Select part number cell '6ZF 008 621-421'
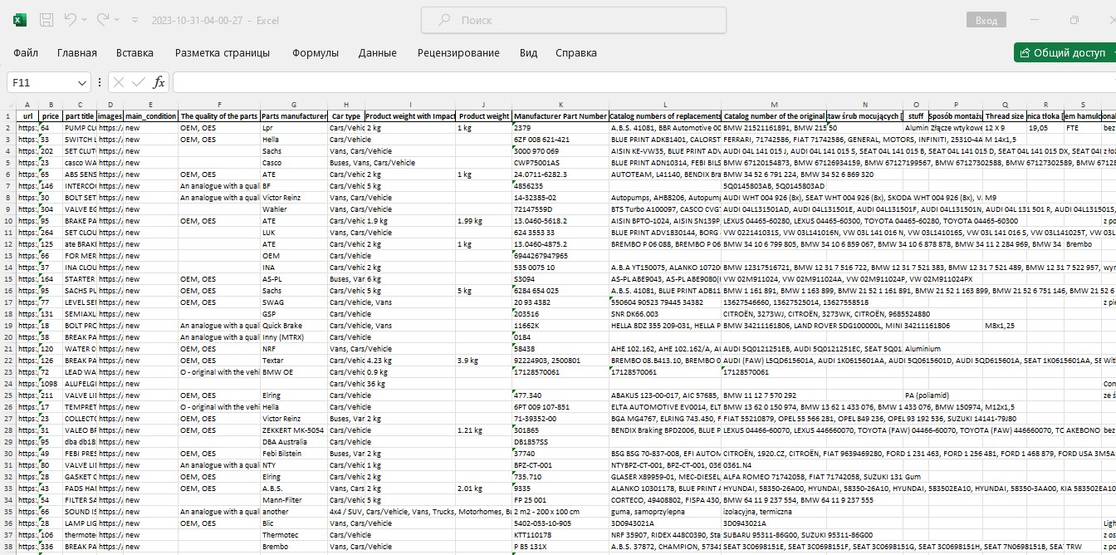Image resolution: width=1116 pixels, height=555 pixels. [560, 140]
